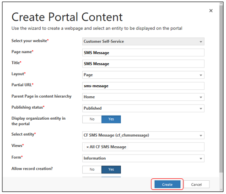Screen dimensions: 226x194
Task: Expand the Layout dropdown arrow
Action: [x=201, y=75]
